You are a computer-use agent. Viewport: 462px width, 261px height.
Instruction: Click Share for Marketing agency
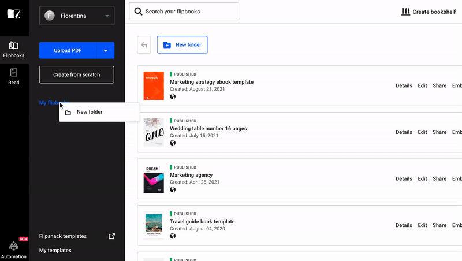pos(439,179)
